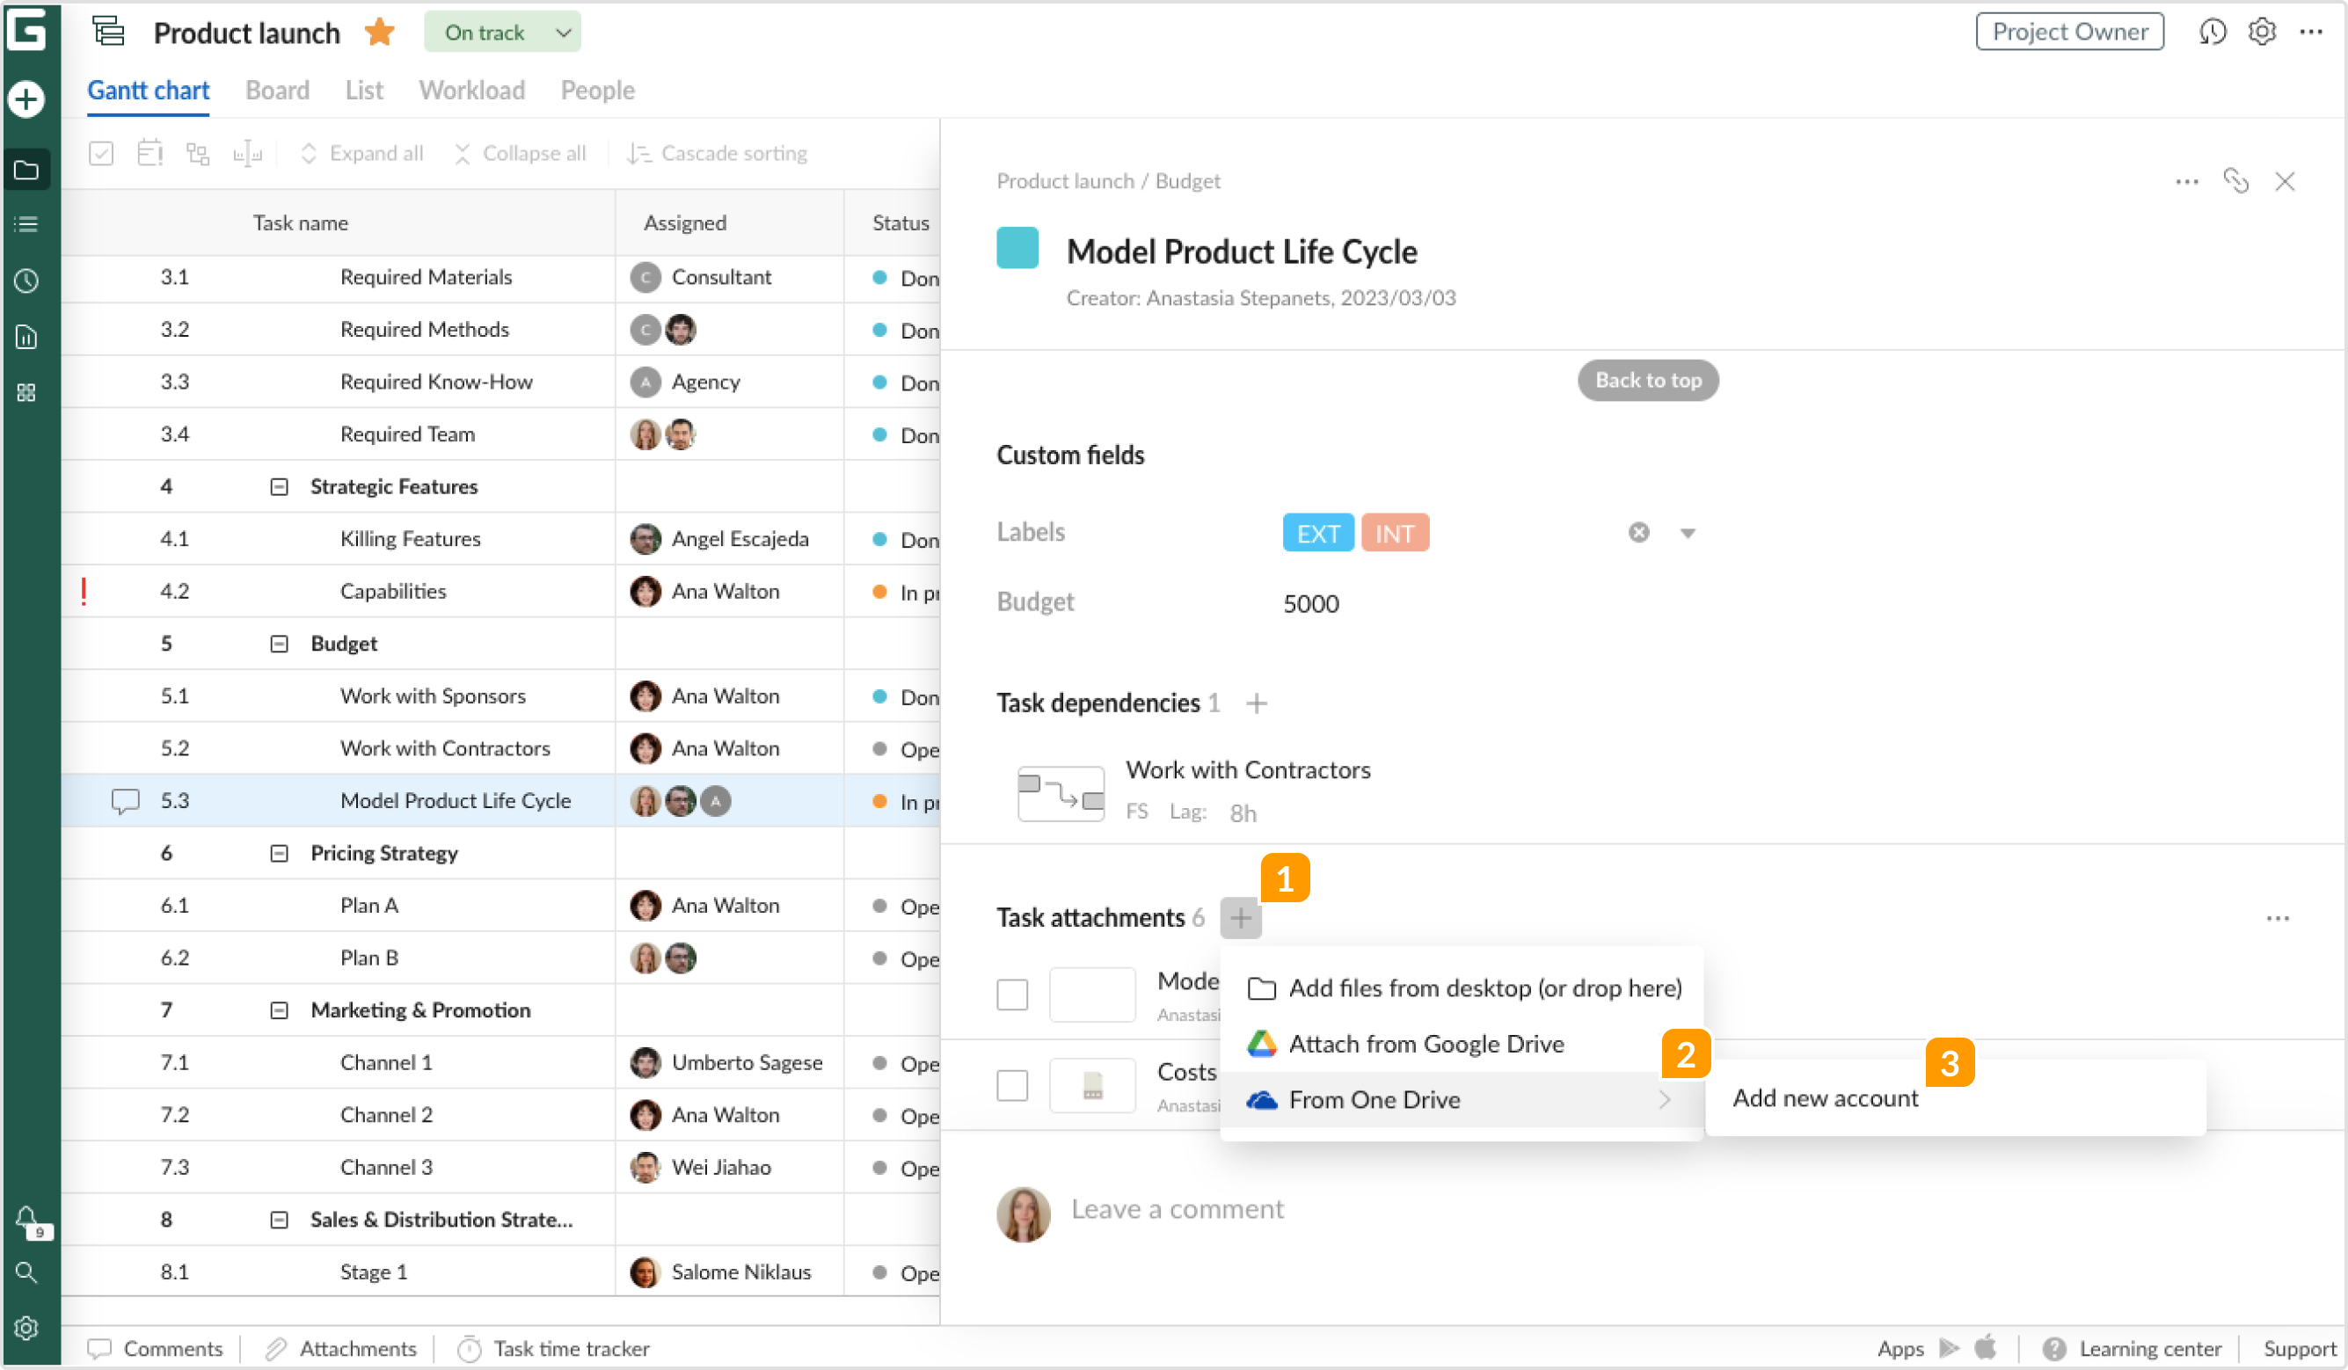Open the sidebar settings gear at bottom
Image resolution: width=2348 pixels, height=1370 pixels.
(x=26, y=1328)
